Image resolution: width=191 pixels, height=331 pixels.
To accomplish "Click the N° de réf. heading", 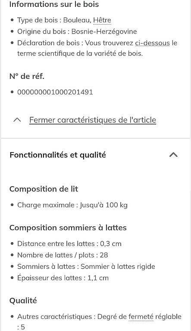I will tap(27, 76).
